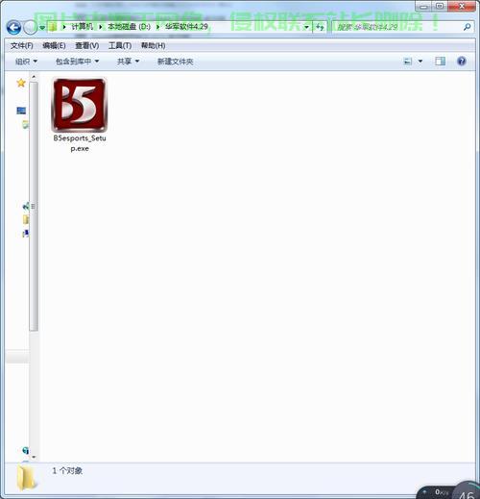This screenshot has width=480, height=499.
Task: Refresh the folder with the refresh arrows
Action: pos(320,27)
